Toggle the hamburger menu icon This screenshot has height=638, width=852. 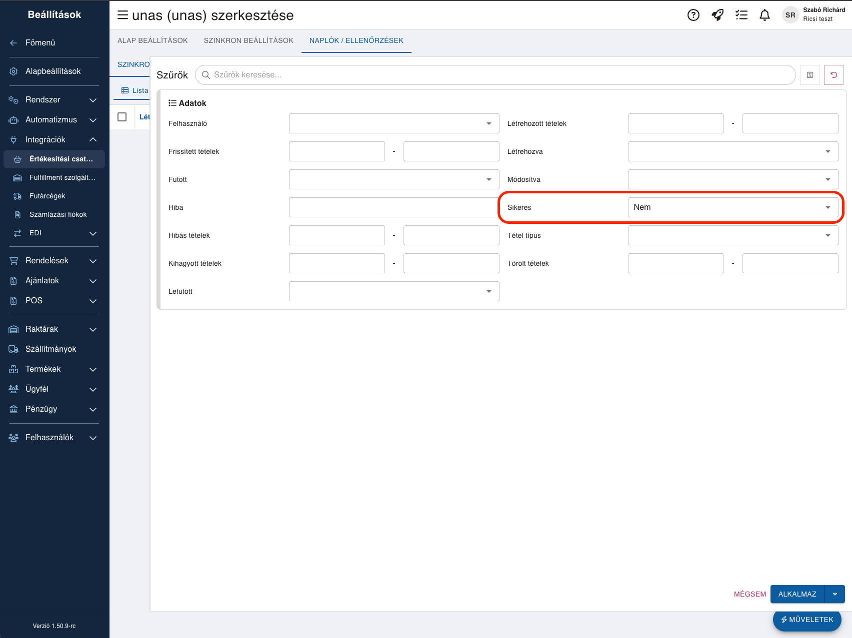click(122, 15)
